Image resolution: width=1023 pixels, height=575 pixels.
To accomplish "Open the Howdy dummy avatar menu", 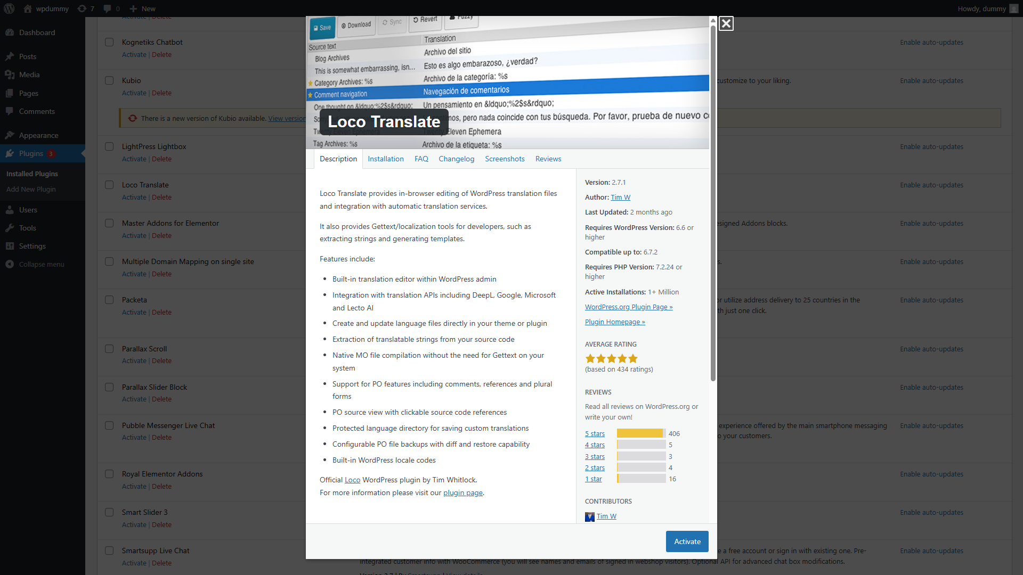I will coord(1013,9).
